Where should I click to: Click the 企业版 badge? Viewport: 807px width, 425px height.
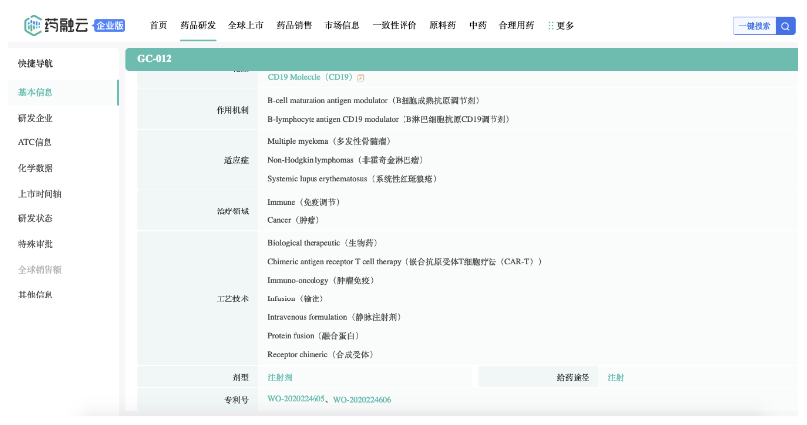click(109, 25)
